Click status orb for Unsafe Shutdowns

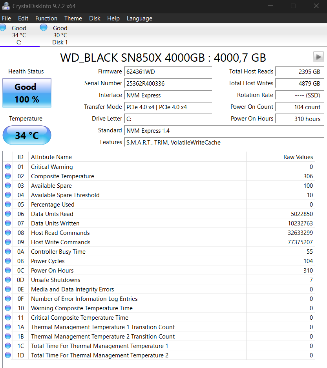(x=8, y=280)
